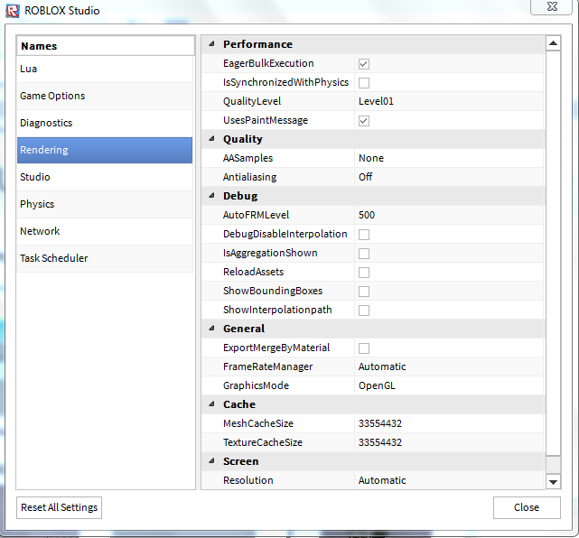Open the Resolution Automatic dropdown value
Viewport: 579px width, 538px height.
pos(450,480)
